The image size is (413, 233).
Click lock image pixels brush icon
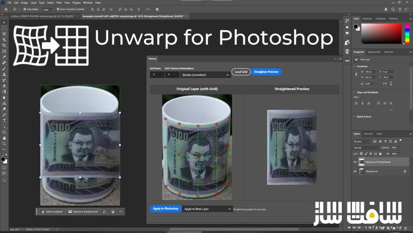tap(366, 153)
